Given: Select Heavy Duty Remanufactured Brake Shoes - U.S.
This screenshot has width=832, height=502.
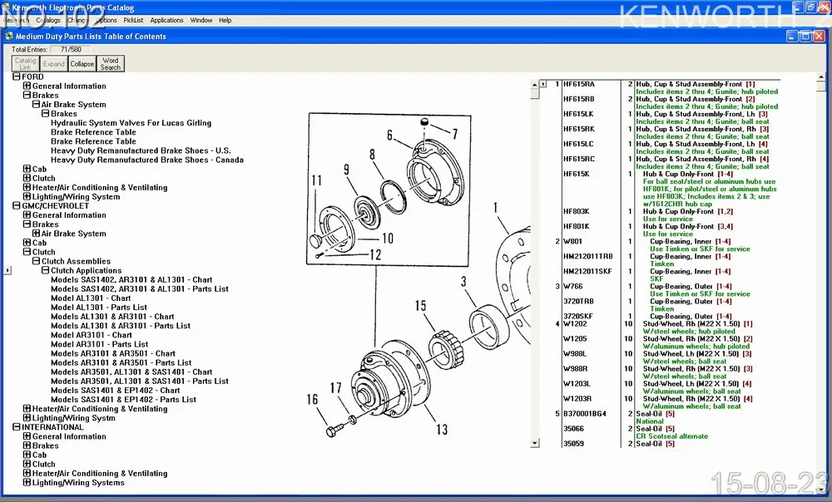Looking at the screenshot, I should click(141, 150).
